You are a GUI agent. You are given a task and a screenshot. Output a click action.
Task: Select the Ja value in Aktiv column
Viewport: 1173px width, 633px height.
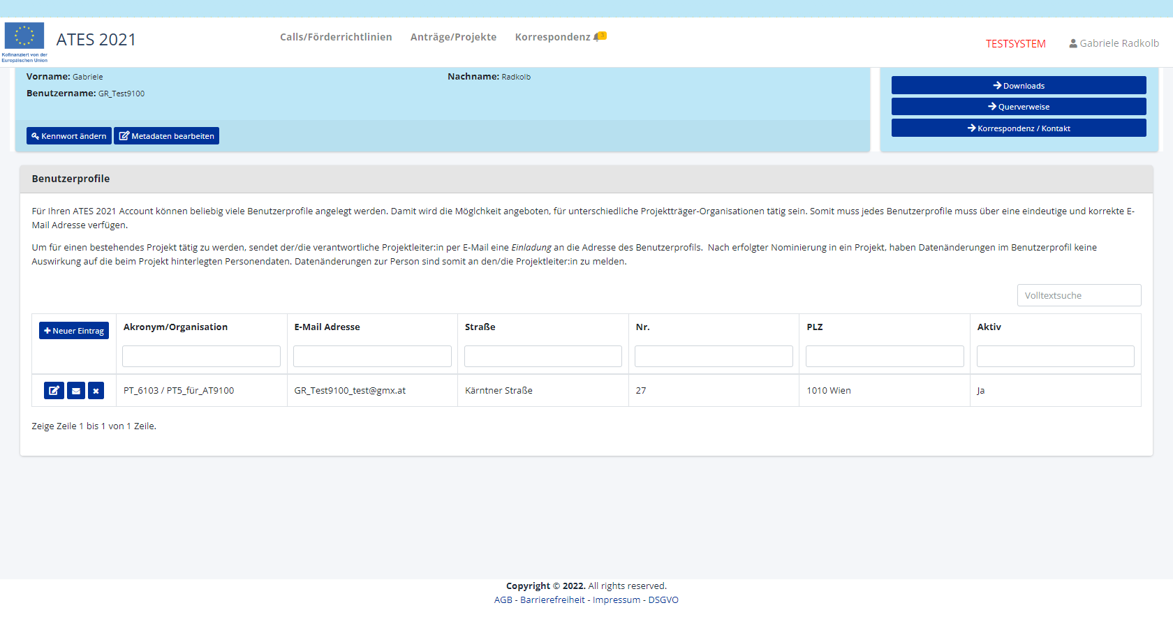click(981, 391)
